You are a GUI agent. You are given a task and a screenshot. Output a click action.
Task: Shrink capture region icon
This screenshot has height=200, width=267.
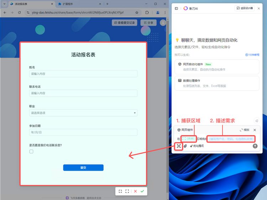pyautogui.click(x=120, y=191)
